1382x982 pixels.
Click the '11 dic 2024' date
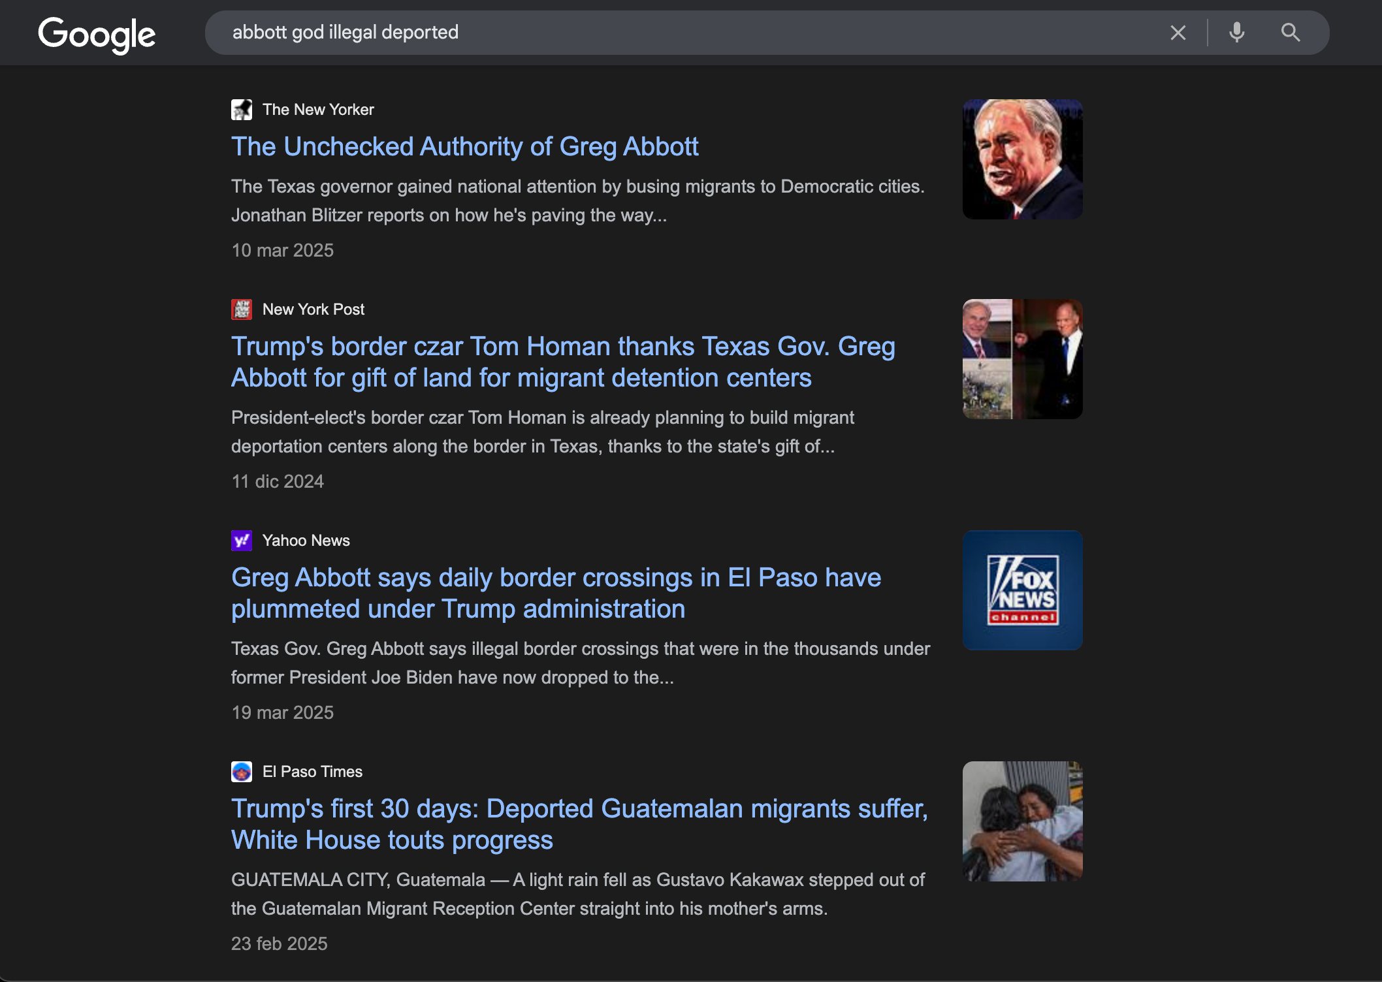coord(278,482)
